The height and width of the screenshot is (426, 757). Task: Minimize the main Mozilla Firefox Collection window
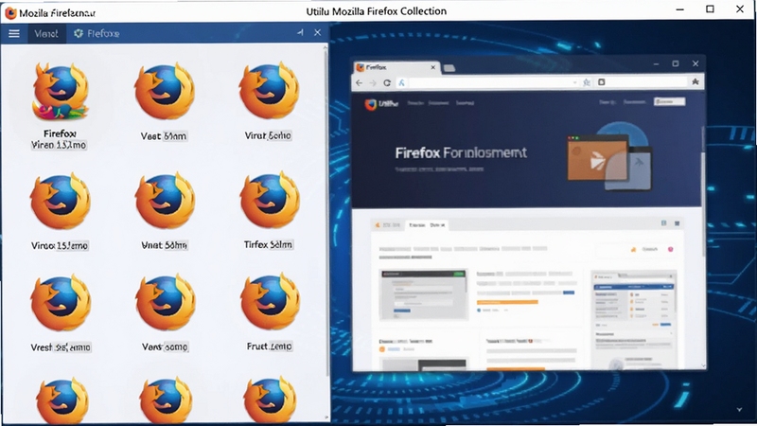click(x=679, y=9)
